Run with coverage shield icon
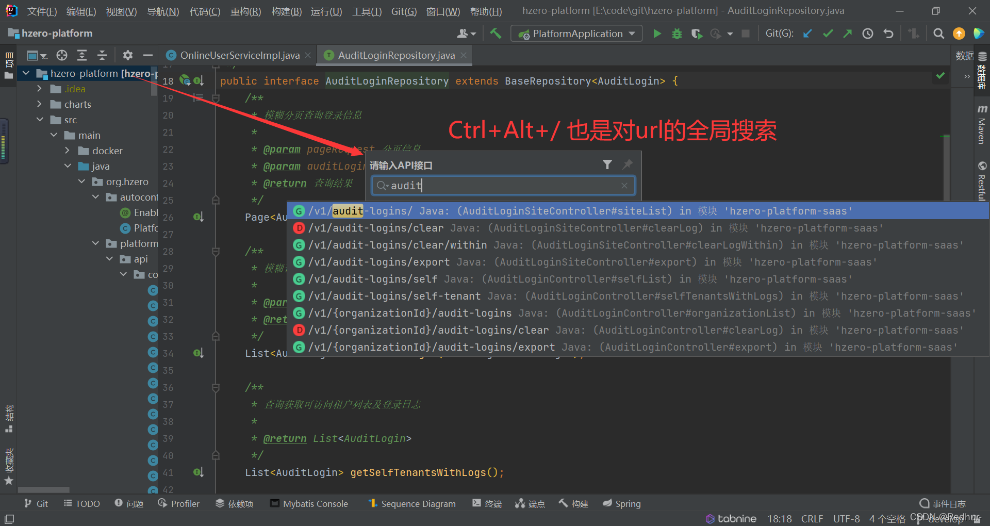 click(x=697, y=34)
